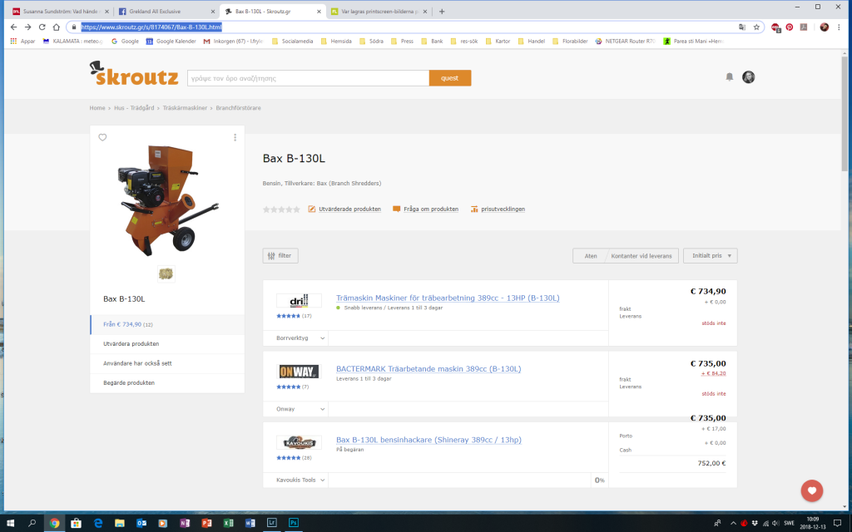Open Chrome from the taskbar
Viewport: 852px width, 532px height.
click(54, 523)
